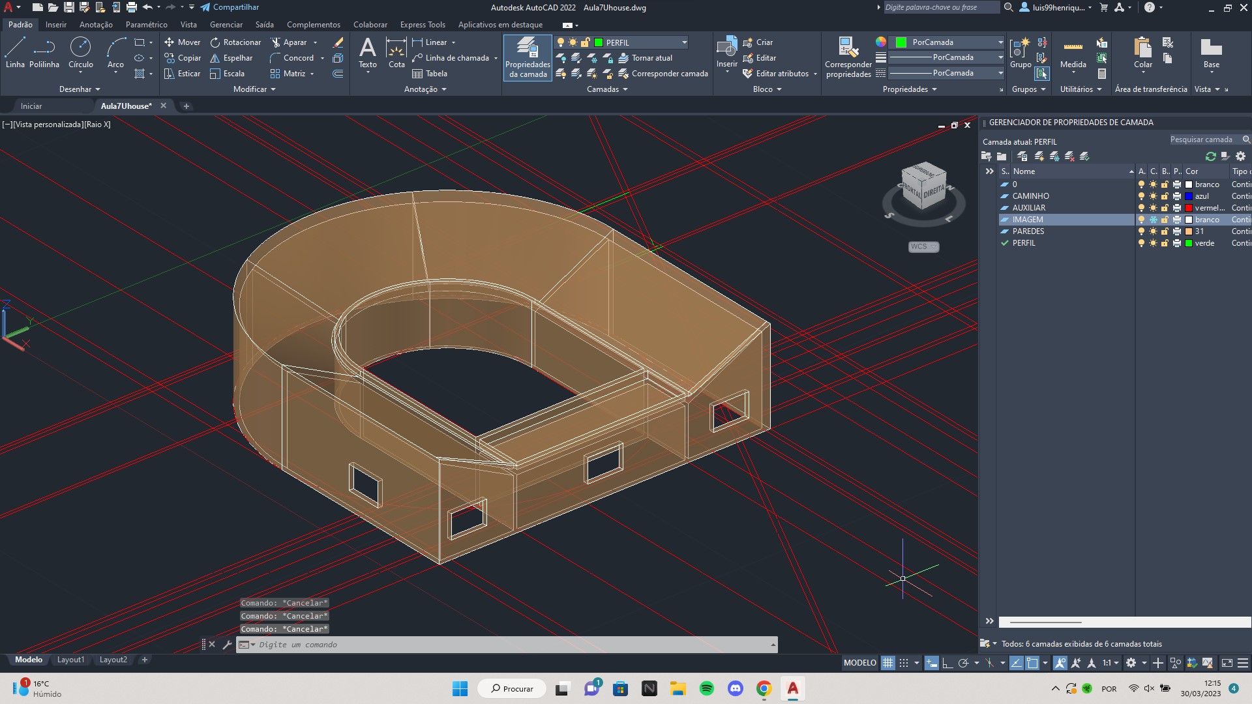1252x704 pixels.
Task: Click AutoCAD icon in Windows taskbar
Action: click(x=793, y=688)
